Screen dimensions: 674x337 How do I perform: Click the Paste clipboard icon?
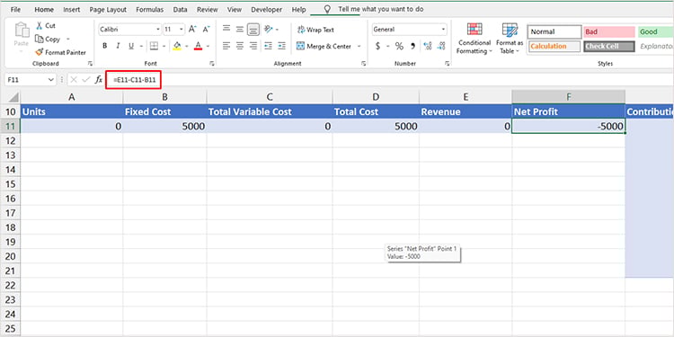[x=22, y=31]
